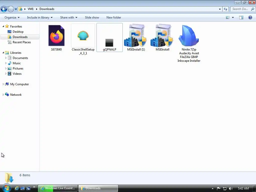Select the MSEInstall (1) installer icon

coord(136,35)
